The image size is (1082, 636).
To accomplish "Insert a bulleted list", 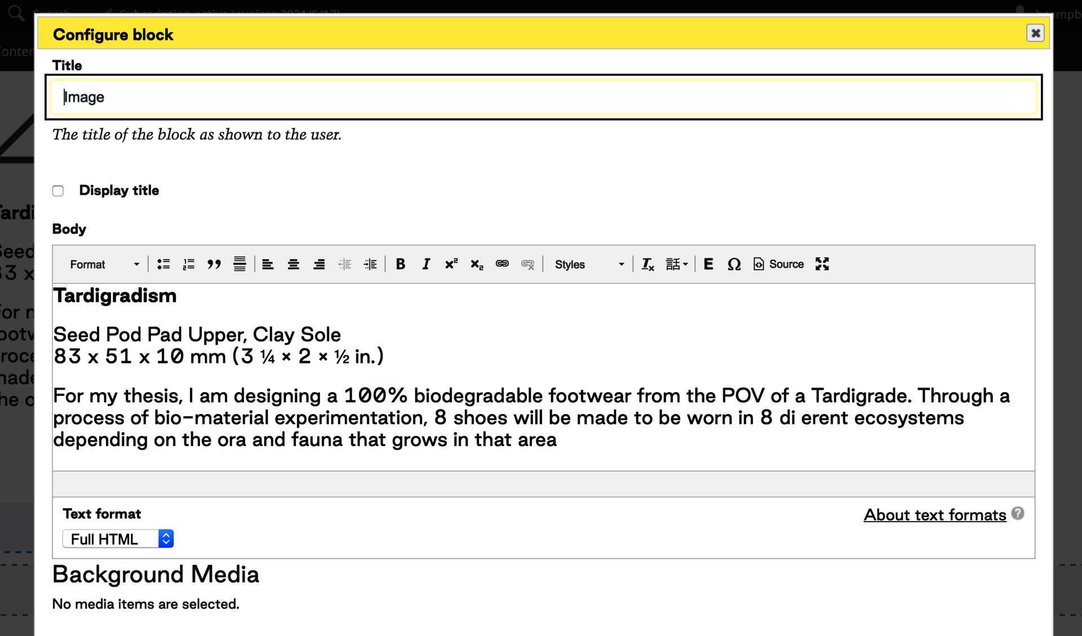I will 163,264.
